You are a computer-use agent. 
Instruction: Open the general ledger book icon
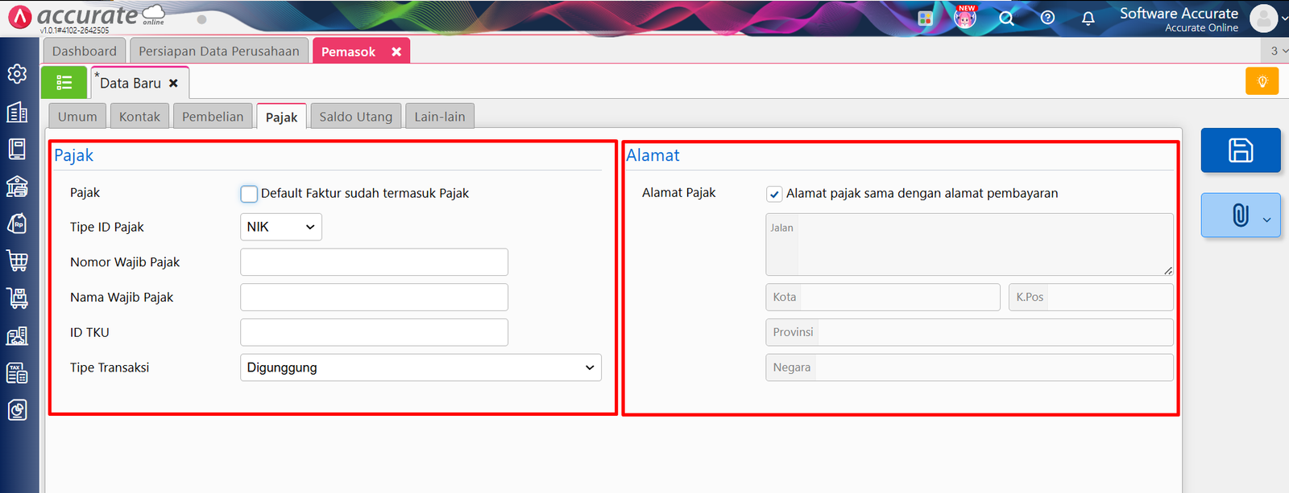point(17,149)
